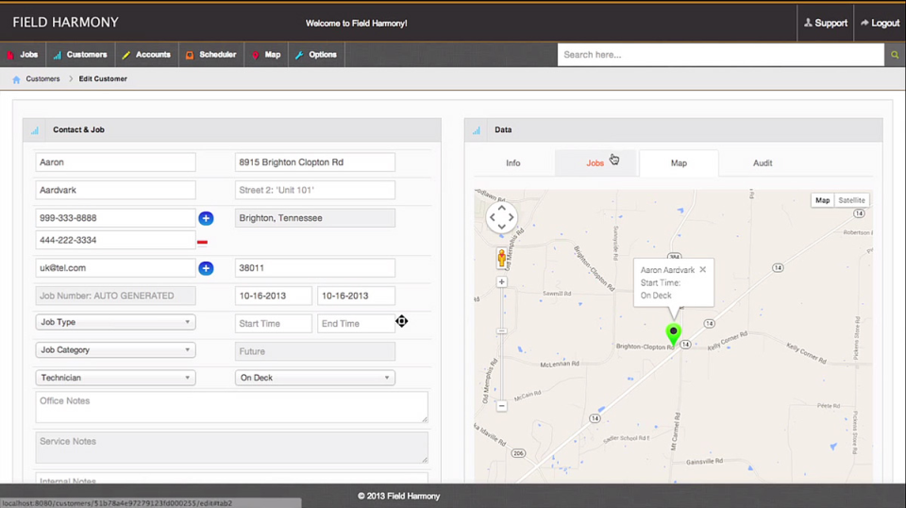Click the Field Harmony logo
This screenshot has height=508, width=906.
pyautogui.click(x=65, y=23)
